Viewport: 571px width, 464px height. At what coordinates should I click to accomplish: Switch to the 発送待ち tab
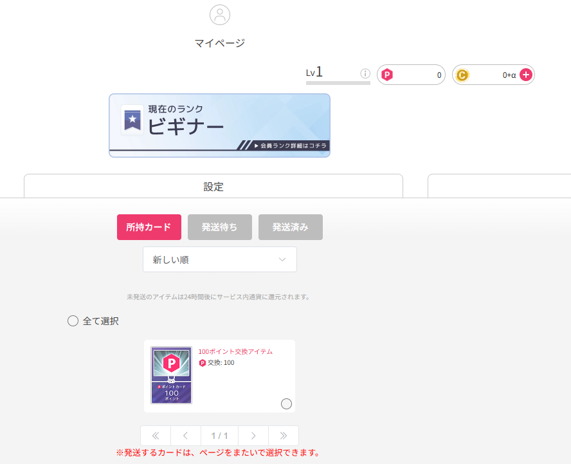click(x=219, y=227)
